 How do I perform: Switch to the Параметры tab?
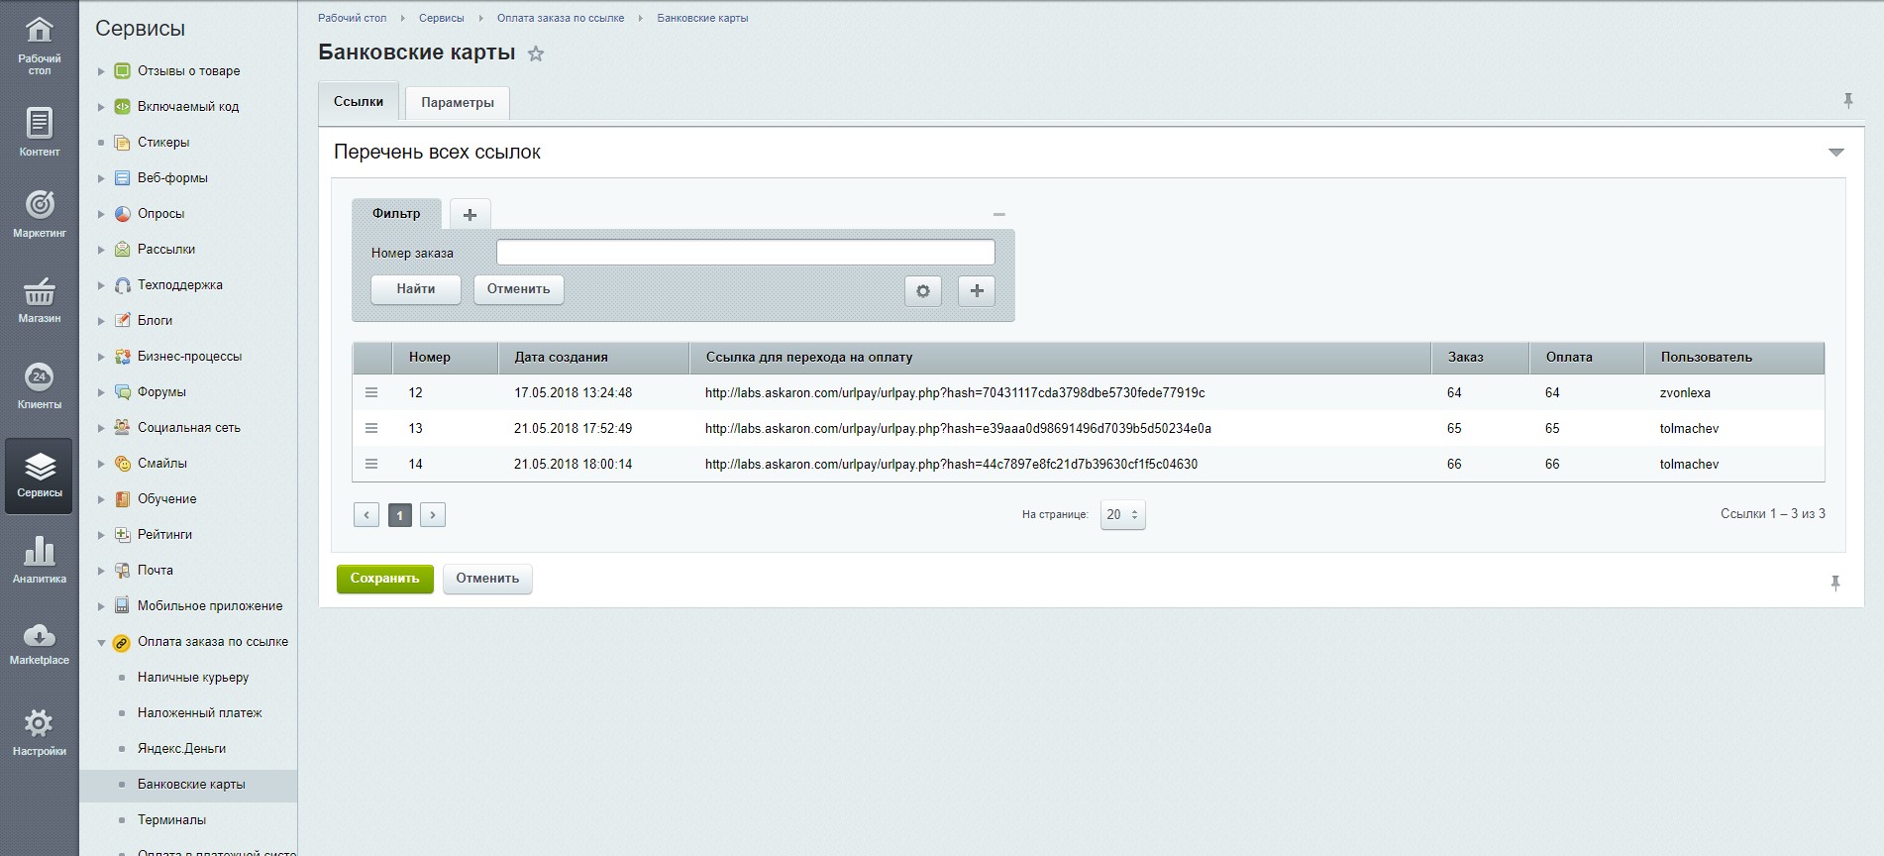458,103
